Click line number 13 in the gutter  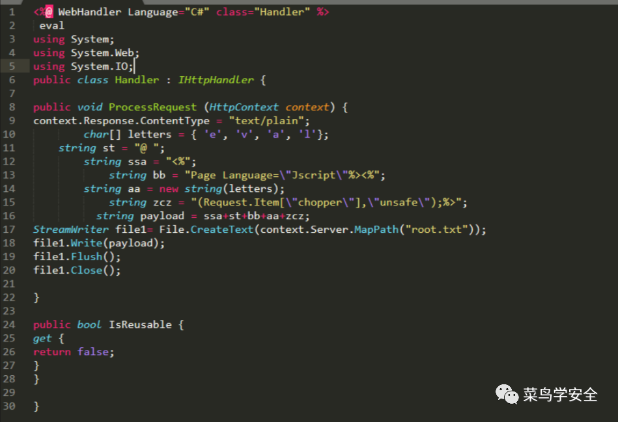click(x=9, y=175)
